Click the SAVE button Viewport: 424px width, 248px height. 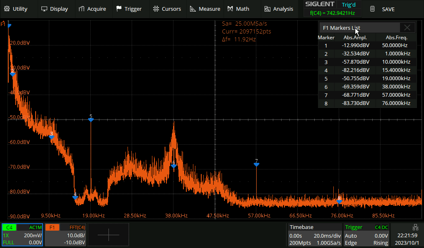pos(383,9)
